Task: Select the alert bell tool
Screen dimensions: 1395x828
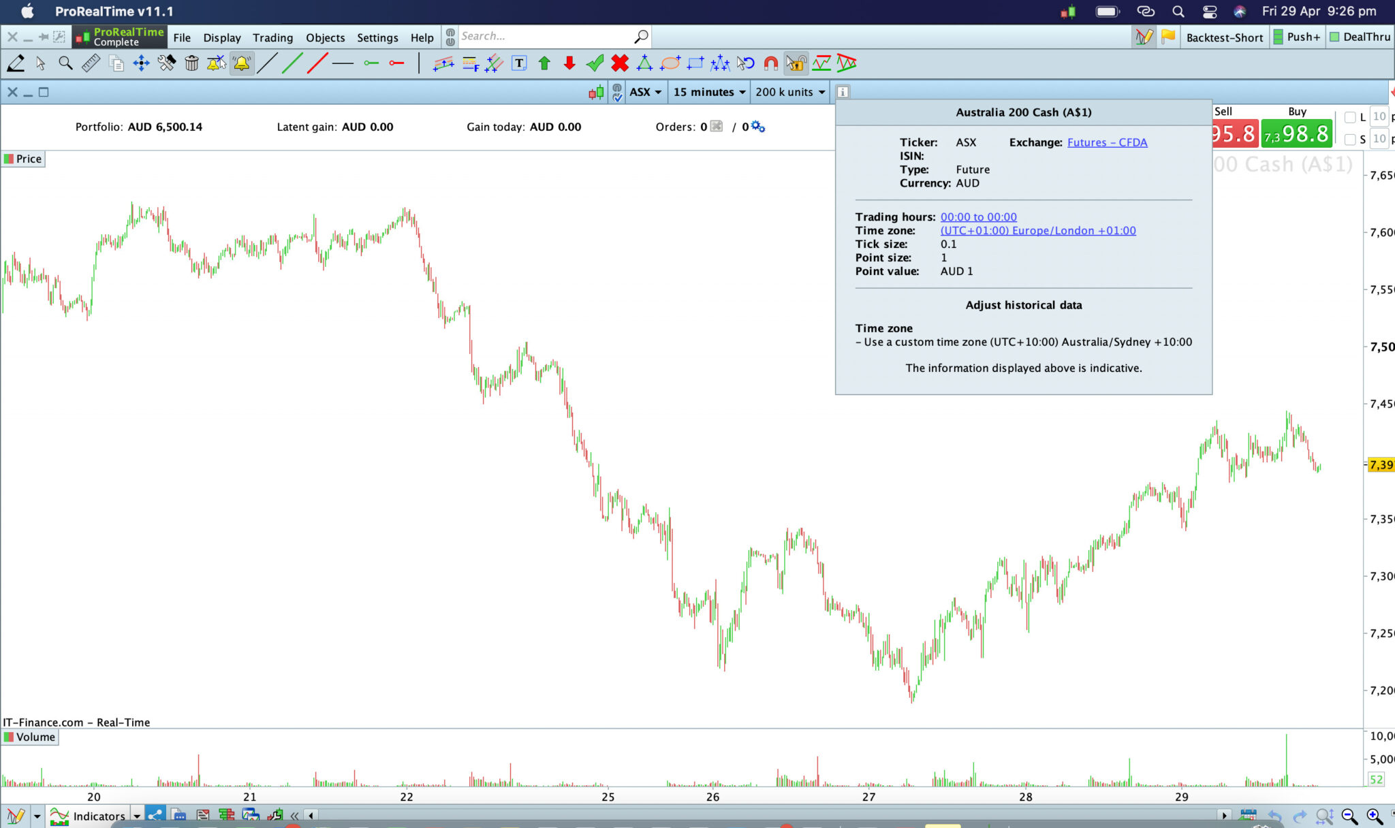Action: tap(242, 63)
